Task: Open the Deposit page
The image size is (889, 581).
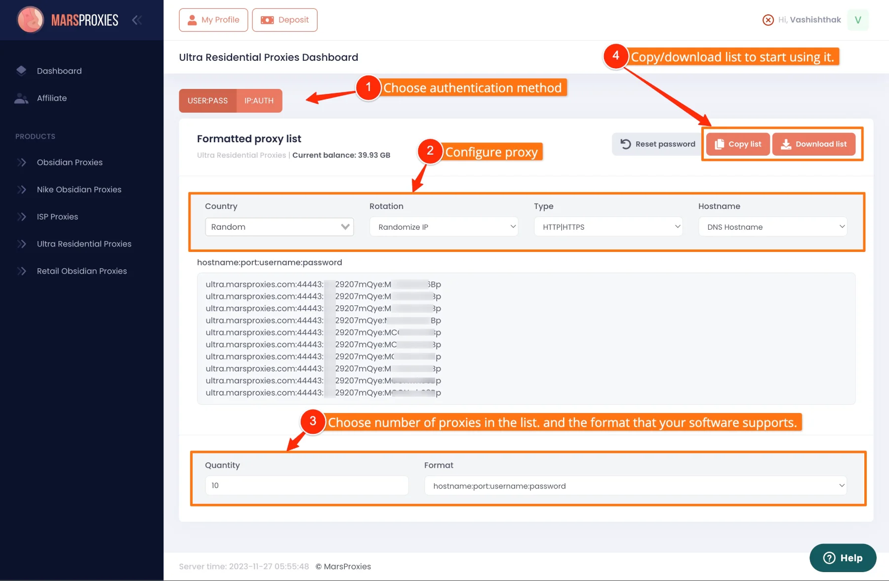Action: pos(284,20)
